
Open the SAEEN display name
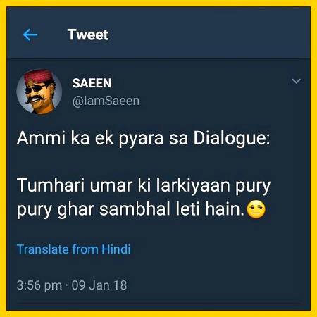(x=92, y=83)
